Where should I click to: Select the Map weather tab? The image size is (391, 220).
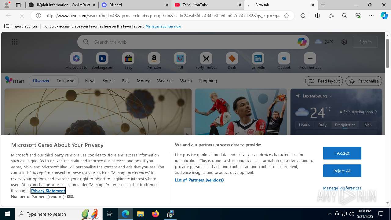[x=368, y=125]
